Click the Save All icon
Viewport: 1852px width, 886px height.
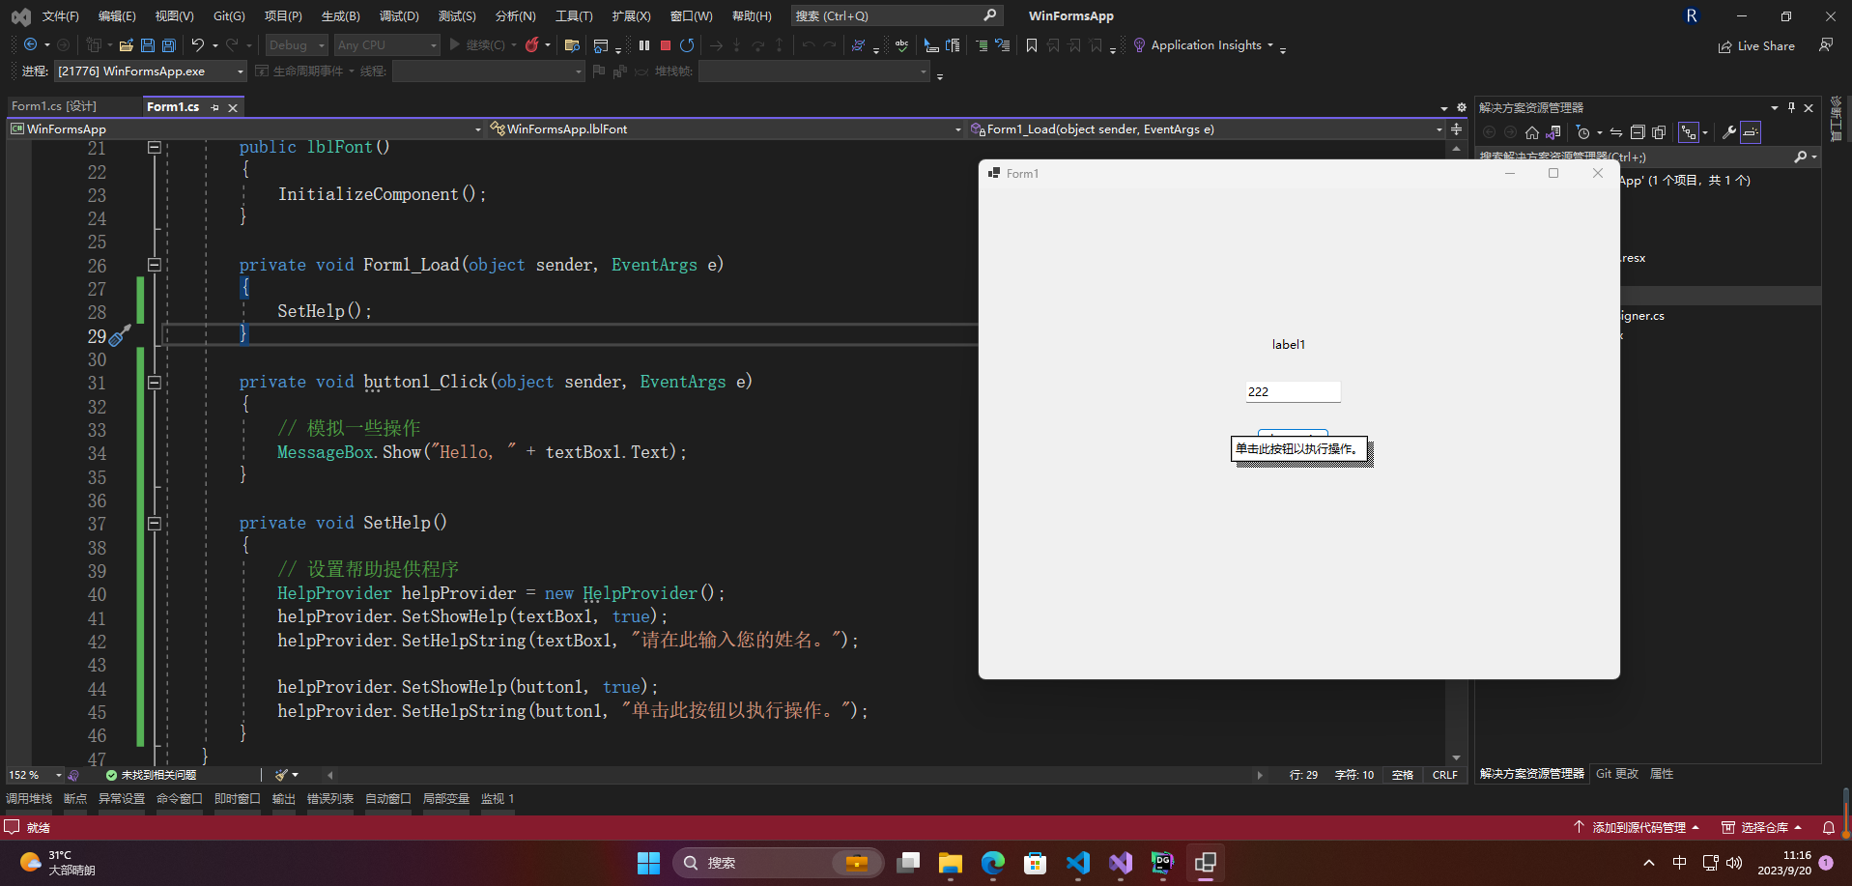coord(169,44)
